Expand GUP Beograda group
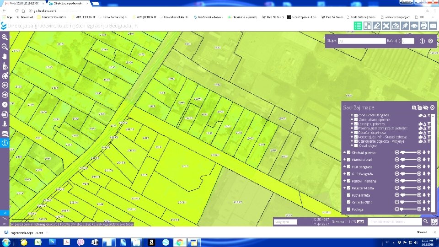The height and width of the screenshot is (247, 439). [345, 174]
